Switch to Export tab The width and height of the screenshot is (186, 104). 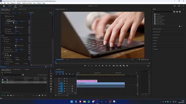(21, 6)
